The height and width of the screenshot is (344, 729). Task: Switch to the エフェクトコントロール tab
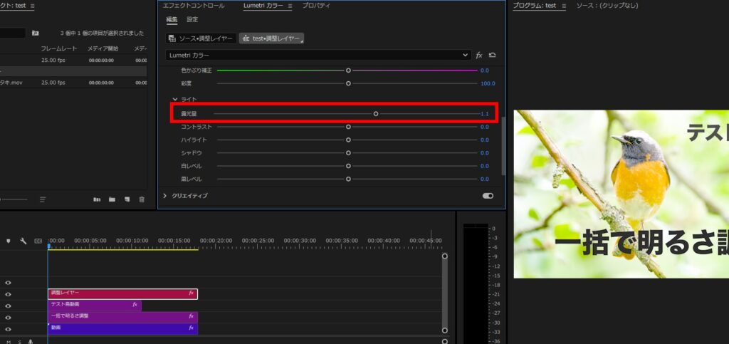click(194, 6)
